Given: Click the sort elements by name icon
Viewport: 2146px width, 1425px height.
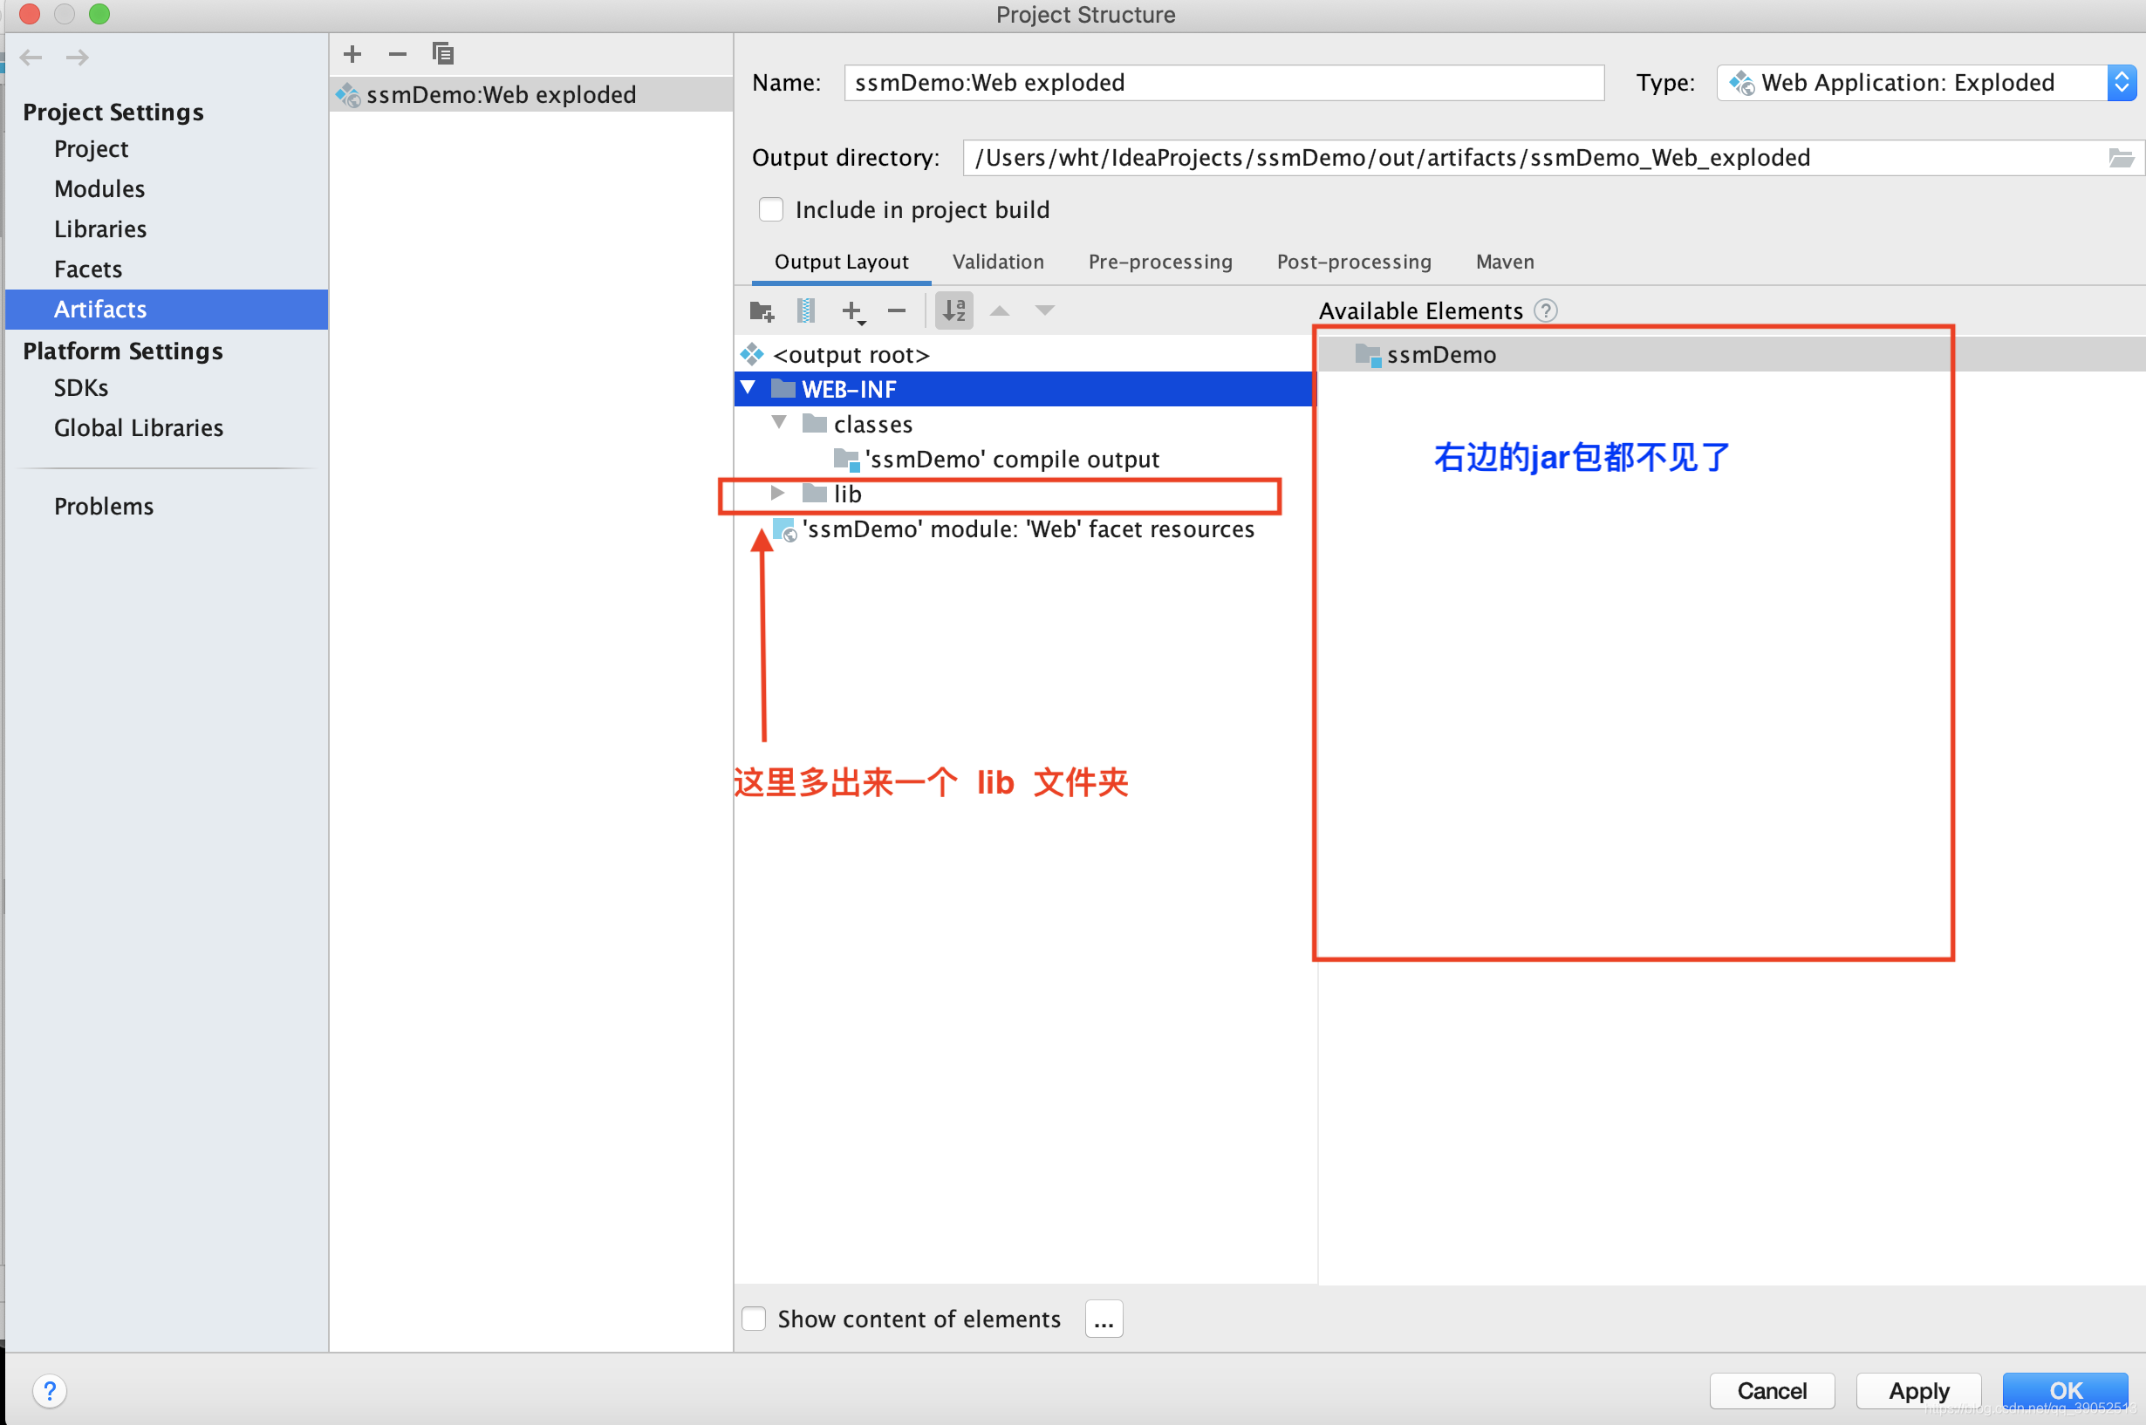Looking at the screenshot, I should [953, 311].
